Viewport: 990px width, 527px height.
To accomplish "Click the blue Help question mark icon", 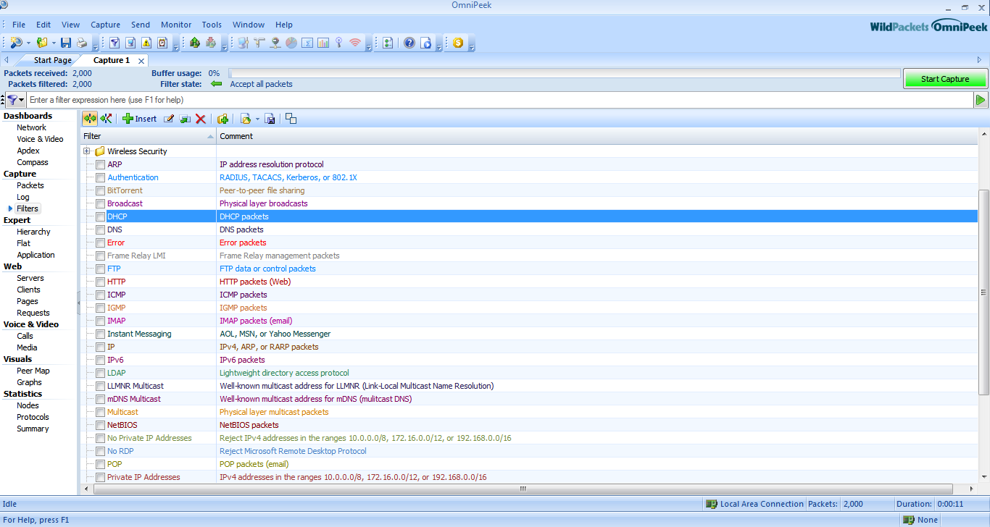I will 409,43.
